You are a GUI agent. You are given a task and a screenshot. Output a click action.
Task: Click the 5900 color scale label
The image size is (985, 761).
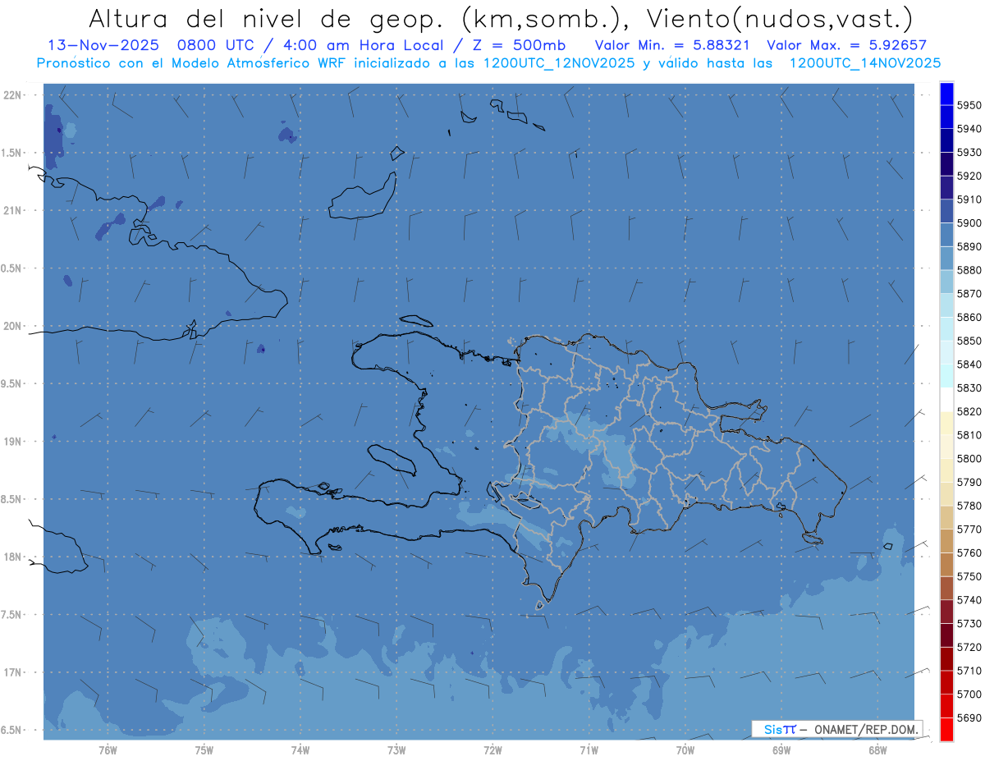969,223
